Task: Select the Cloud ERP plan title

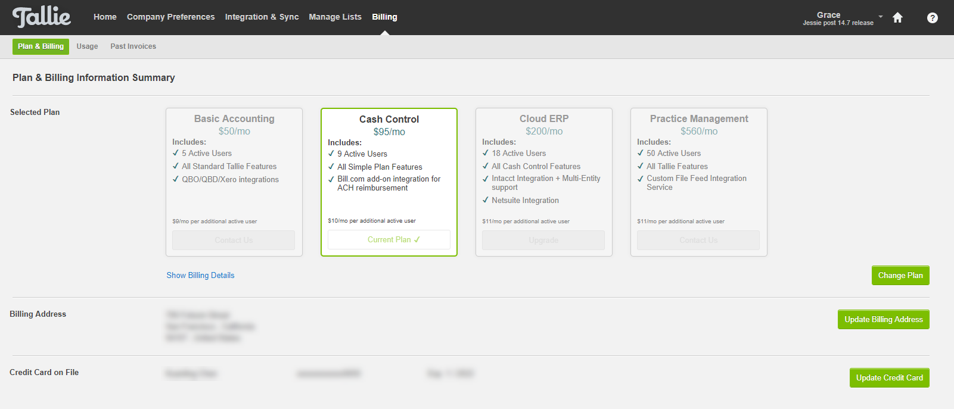Action: (x=544, y=119)
